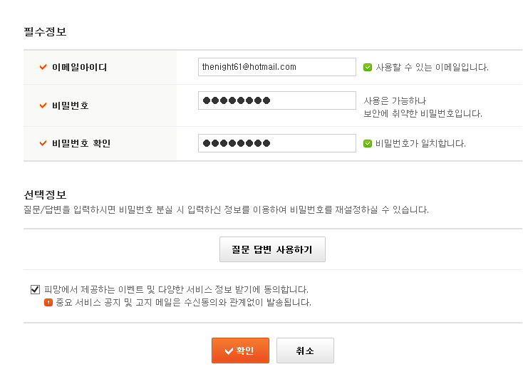Click the 필수정보 section heading

[45, 31]
